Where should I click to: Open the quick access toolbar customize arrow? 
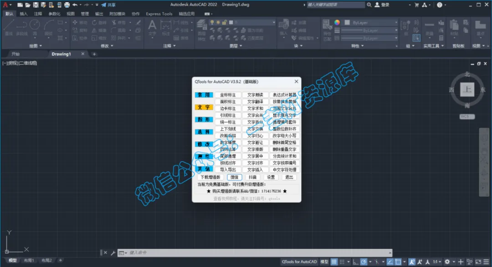(97, 5)
